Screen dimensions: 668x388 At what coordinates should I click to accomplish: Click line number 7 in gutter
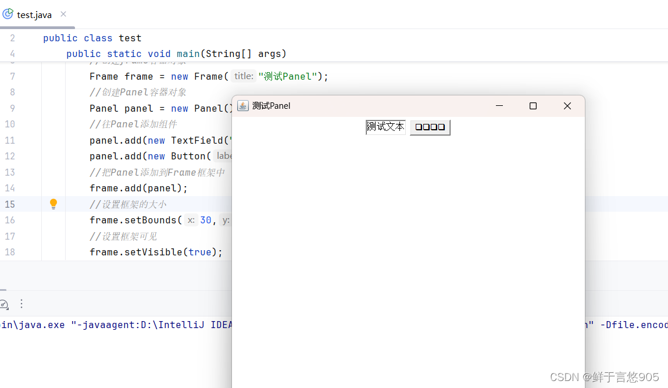point(12,76)
